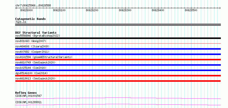Open the CD36|NM_001001547 gene label

(29, 96)
